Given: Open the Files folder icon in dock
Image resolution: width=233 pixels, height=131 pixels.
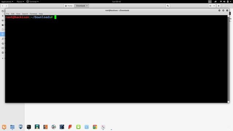Looking at the screenshot, I should [12, 127].
